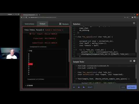
Task: Fold the for loop in Solution editor
Action: point(76,50)
